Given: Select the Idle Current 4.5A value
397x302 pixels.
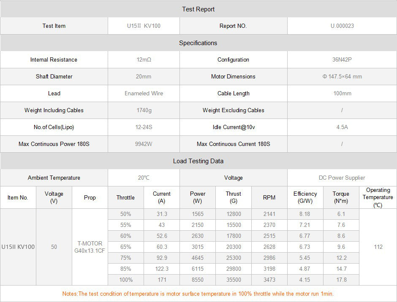Looking at the screenshot, I should pos(342,127).
